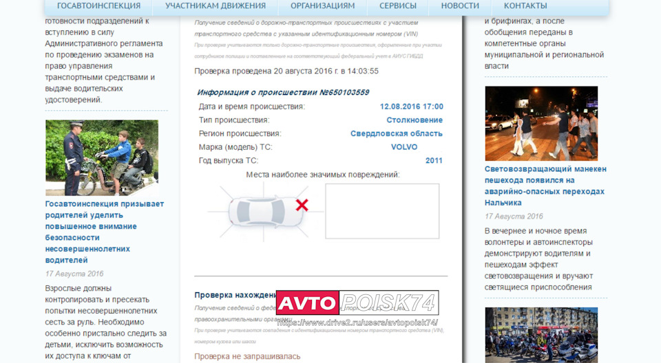Click right column date 17 Августа 2016
The height and width of the screenshot is (363, 661).
514,217
